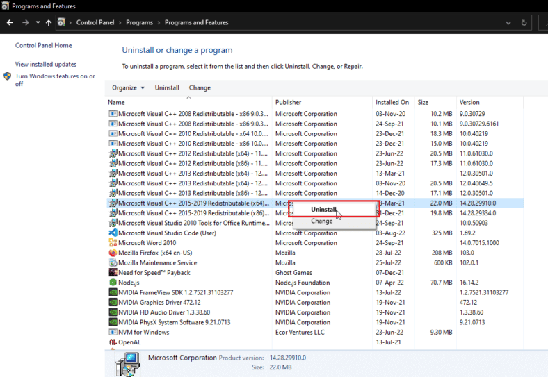Click version 9.0.30729.6161 cell
Screen dimensions: 548x377
[x=479, y=124]
